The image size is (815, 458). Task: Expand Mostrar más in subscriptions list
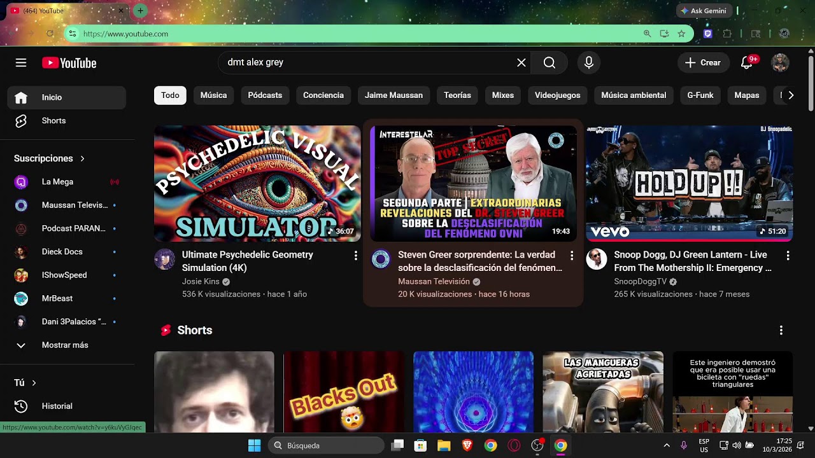click(67, 345)
